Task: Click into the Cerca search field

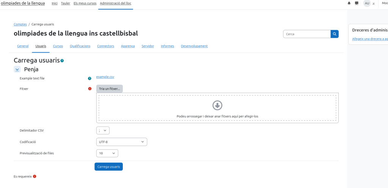Action: point(307,34)
